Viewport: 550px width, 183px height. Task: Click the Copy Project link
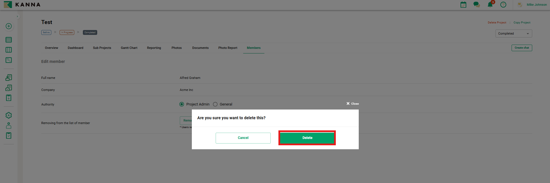[522, 23]
